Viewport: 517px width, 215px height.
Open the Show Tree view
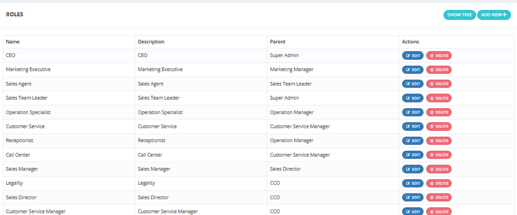[x=460, y=15]
